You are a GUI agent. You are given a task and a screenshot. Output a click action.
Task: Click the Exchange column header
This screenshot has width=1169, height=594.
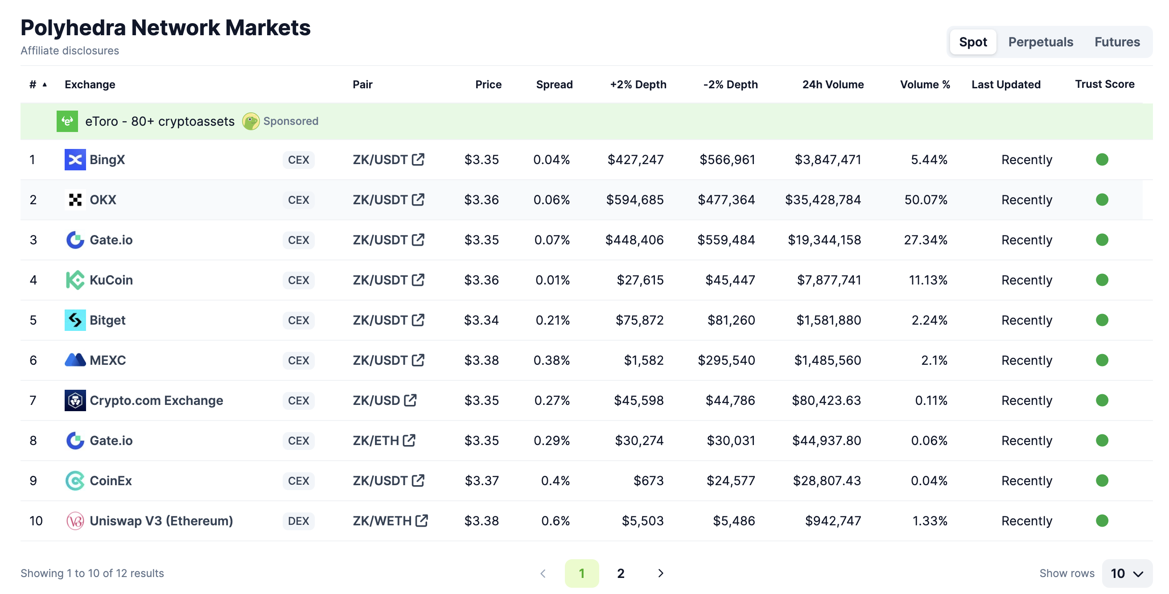pyautogui.click(x=90, y=84)
